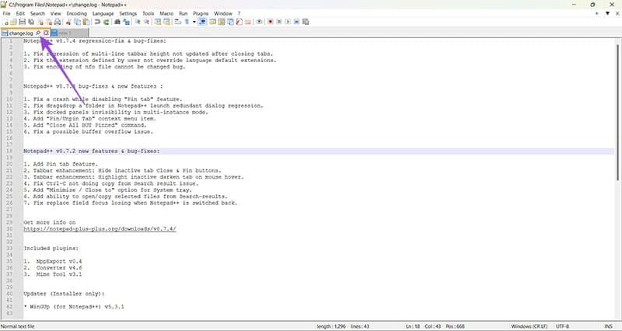Open the View menu
Screen dimensions: 622x331
[x=55, y=13]
